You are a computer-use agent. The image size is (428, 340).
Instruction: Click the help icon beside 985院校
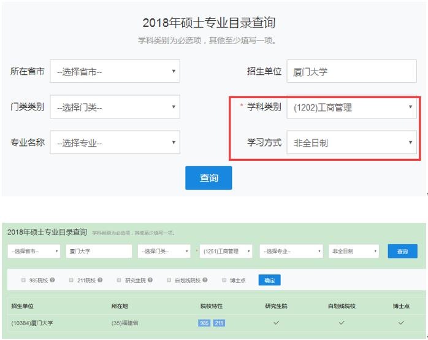[53, 280]
